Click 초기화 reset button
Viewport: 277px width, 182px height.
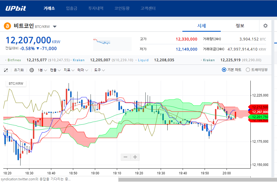click(x=19, y=70)
